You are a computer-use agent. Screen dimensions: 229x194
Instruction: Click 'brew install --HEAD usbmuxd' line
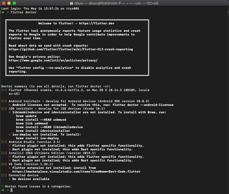click(x=41, y=120)
